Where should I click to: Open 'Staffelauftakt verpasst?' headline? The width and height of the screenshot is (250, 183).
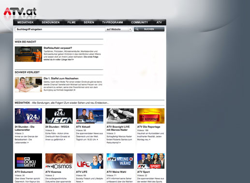click(58, 48)
